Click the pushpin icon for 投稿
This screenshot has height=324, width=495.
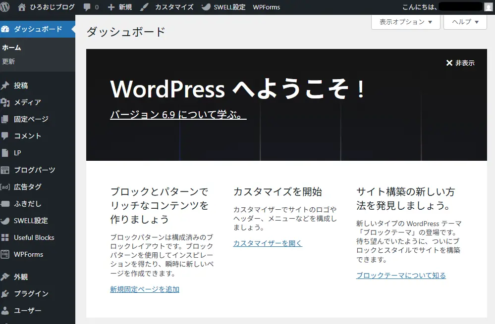pos(5,86)
